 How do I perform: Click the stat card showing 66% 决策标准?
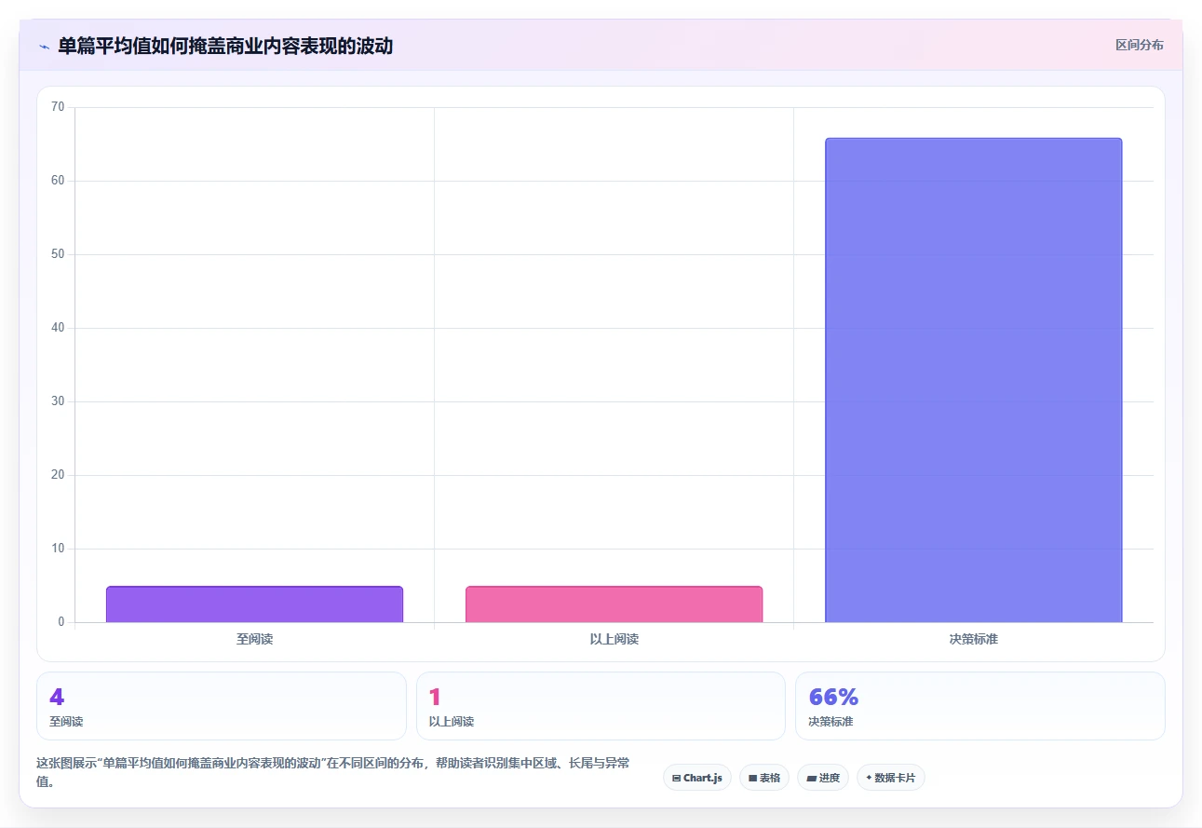click(x=979, y=706)
